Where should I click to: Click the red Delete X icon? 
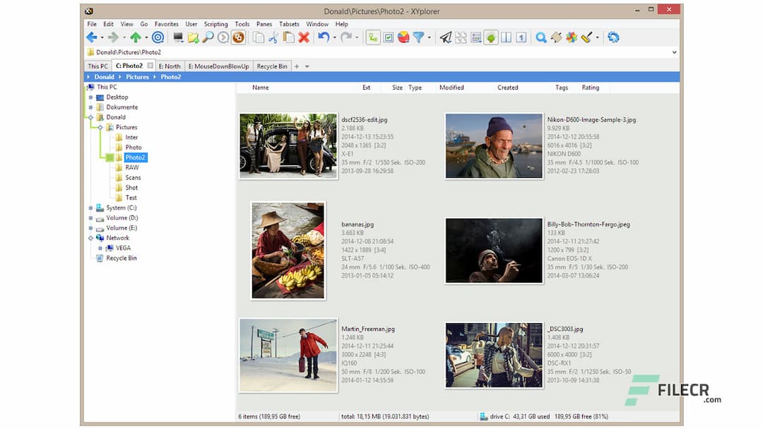(304, 37)
